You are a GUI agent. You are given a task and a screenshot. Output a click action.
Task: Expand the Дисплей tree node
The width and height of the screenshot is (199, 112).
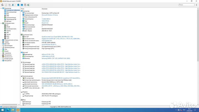point(1,44)
